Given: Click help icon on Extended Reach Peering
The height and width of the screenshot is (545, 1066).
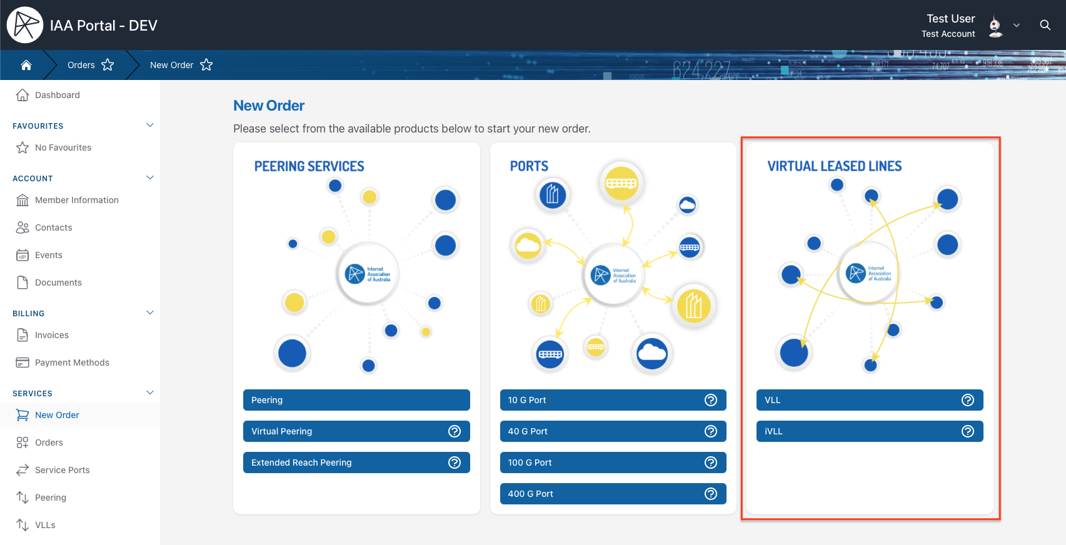Looking at the screenshot, I should (455, 462).
